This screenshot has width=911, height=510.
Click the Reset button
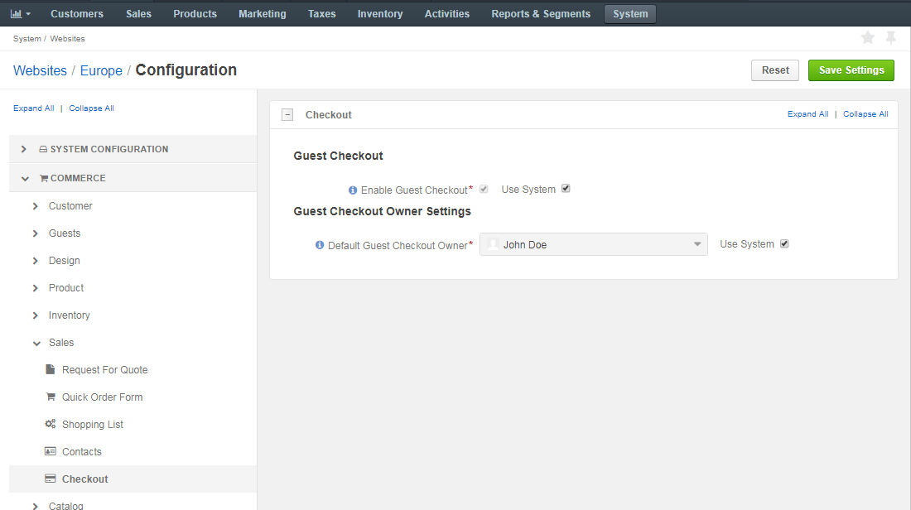pos(775,70)
